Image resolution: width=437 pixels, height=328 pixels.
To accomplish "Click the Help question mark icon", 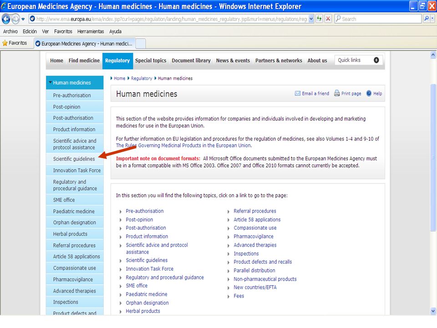I will [x=369, y=93].
